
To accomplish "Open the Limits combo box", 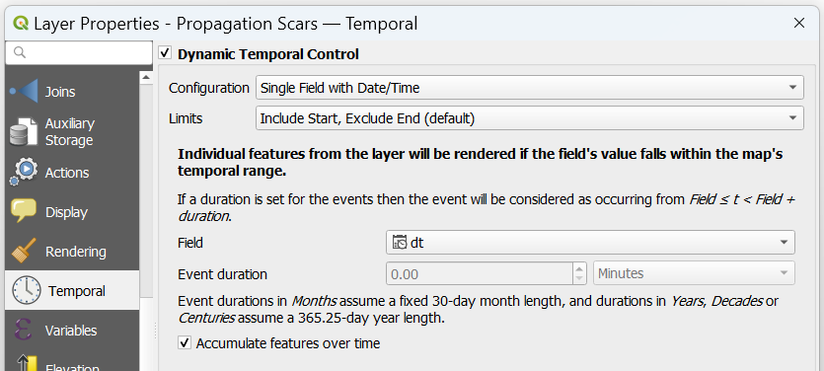I will (530, 118).
